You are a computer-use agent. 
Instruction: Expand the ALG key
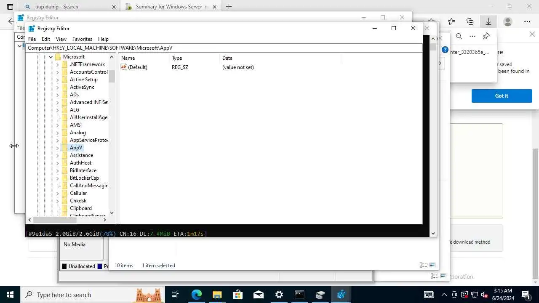pyautogui.click(x=58, y=110)
